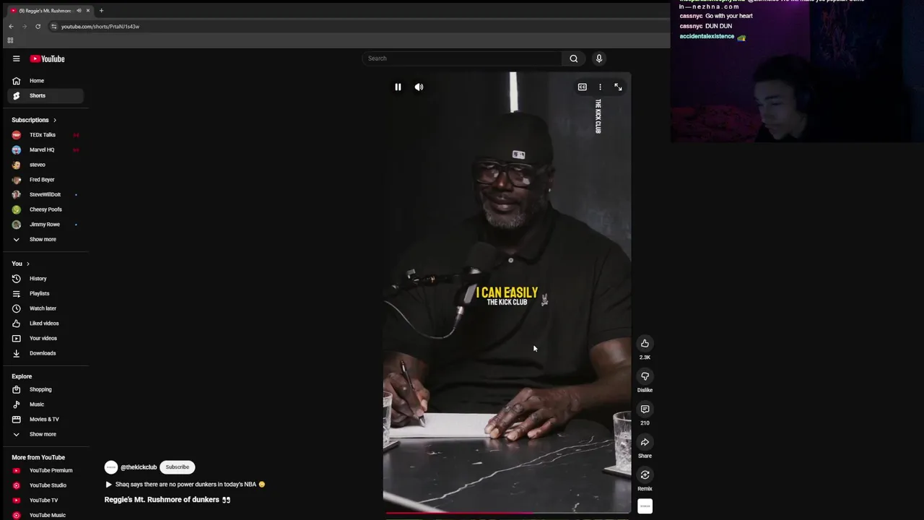924x520 pixels.
Task: Open Watch later list
Action: tap(45, 308)
